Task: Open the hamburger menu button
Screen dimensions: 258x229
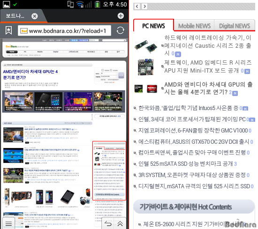Action: tap(8, 223)
